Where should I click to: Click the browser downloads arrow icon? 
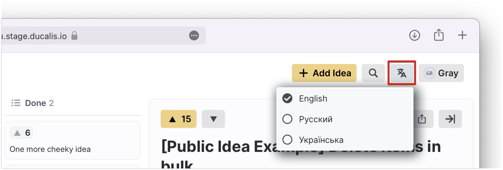coord(414,35)
